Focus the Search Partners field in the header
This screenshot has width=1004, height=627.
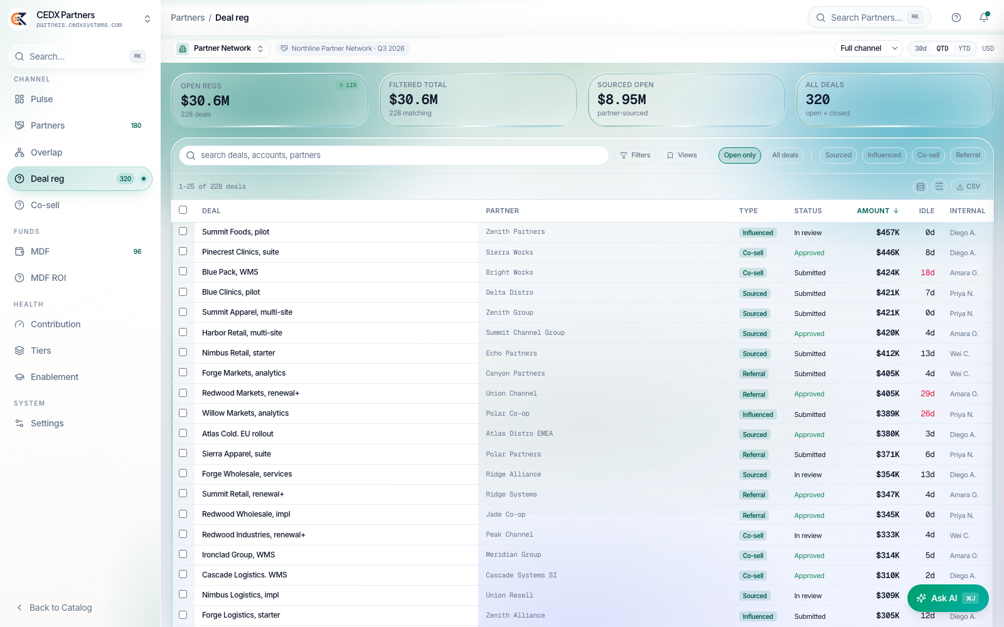[x=869, y=18]
